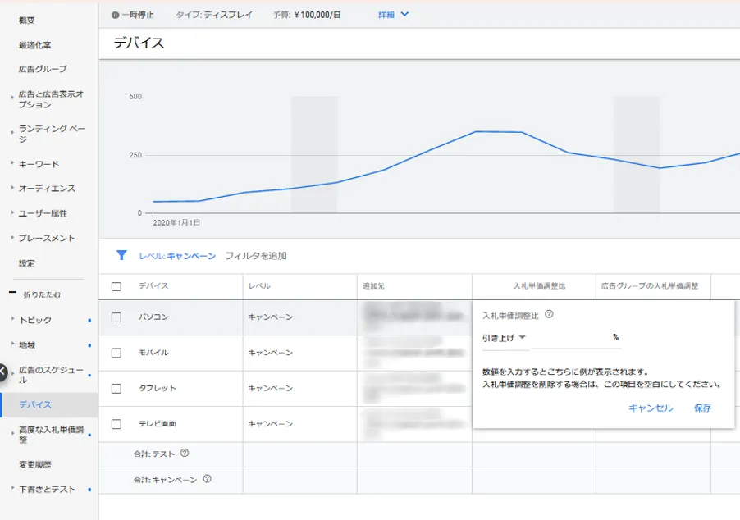Open 概要 in the sidebar
This screenshot has height=520, width=740.
27,20
